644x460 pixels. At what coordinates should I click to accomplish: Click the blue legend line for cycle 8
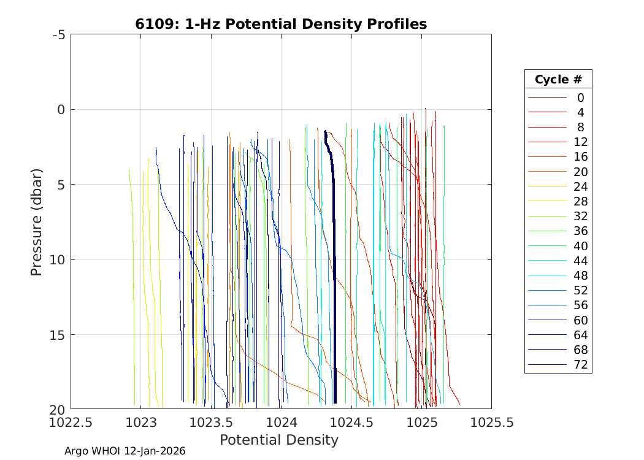click(x=547, y=127)
